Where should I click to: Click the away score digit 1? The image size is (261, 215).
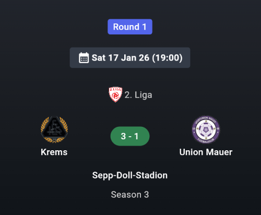(136, 136)
